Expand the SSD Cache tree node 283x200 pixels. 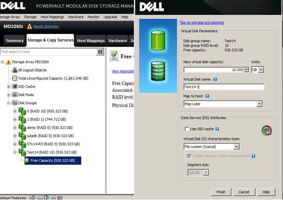[8, 87]
